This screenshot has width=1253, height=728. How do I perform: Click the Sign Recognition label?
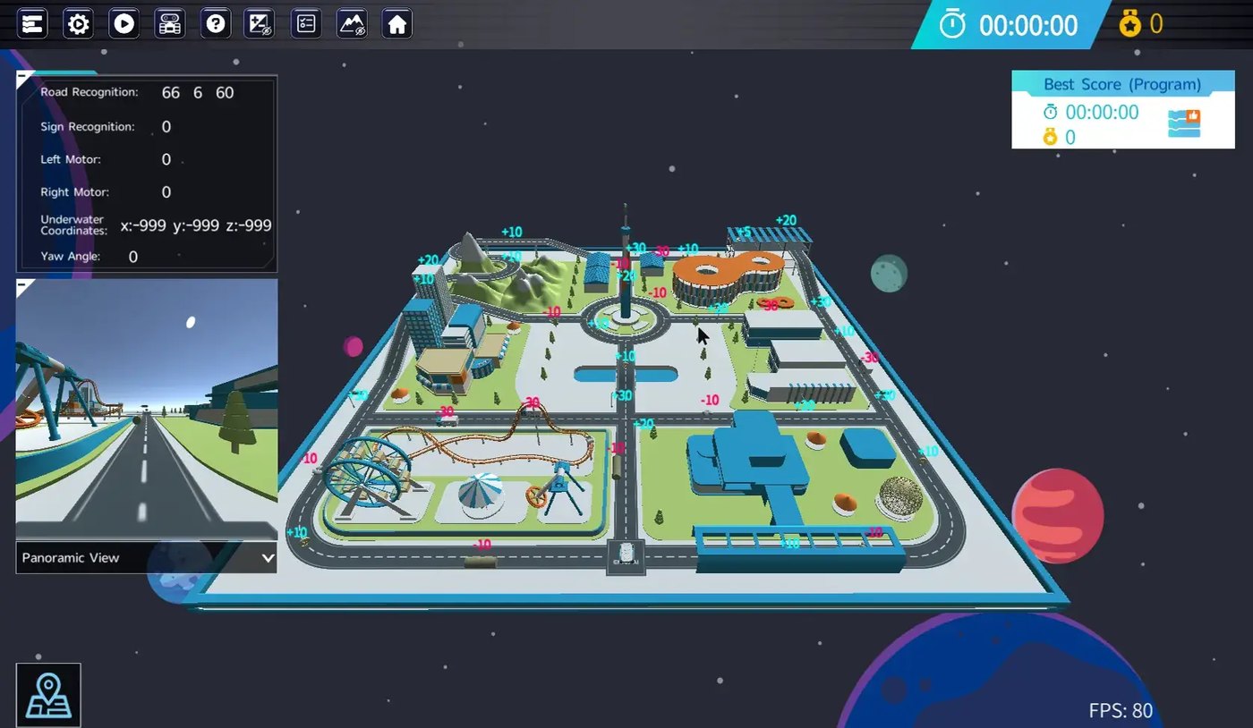[x=88, y=127]
